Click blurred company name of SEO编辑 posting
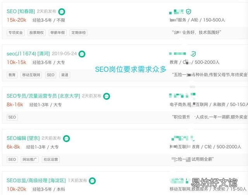 [x=183, y=138]
